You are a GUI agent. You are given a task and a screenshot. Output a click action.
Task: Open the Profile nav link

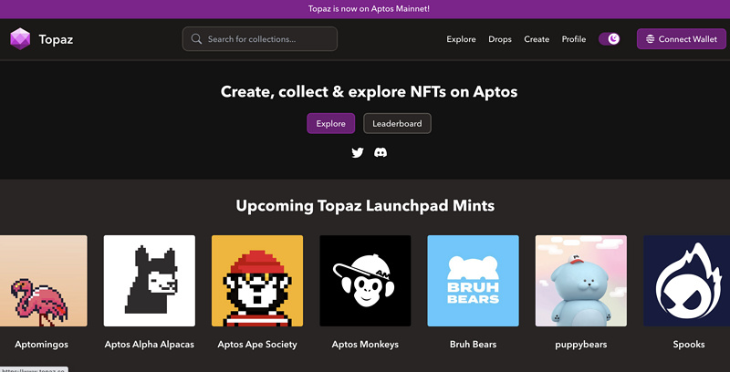[x=574, y=39]
